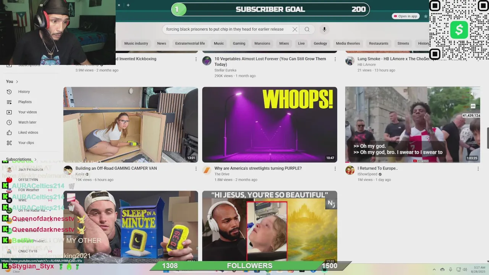Screen dimensions: 489x275
Task: Open OFFSETYRN subscription
Action: click(x=28, y=180)
